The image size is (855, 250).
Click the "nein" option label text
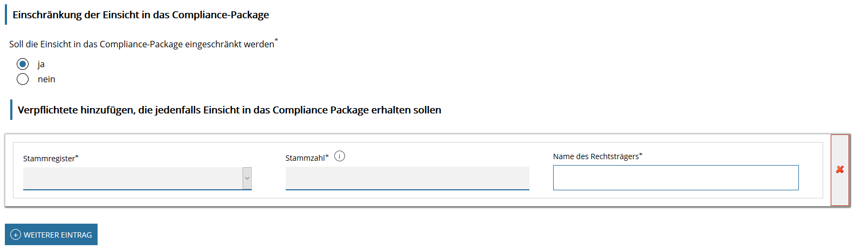[x=46, y=80]
